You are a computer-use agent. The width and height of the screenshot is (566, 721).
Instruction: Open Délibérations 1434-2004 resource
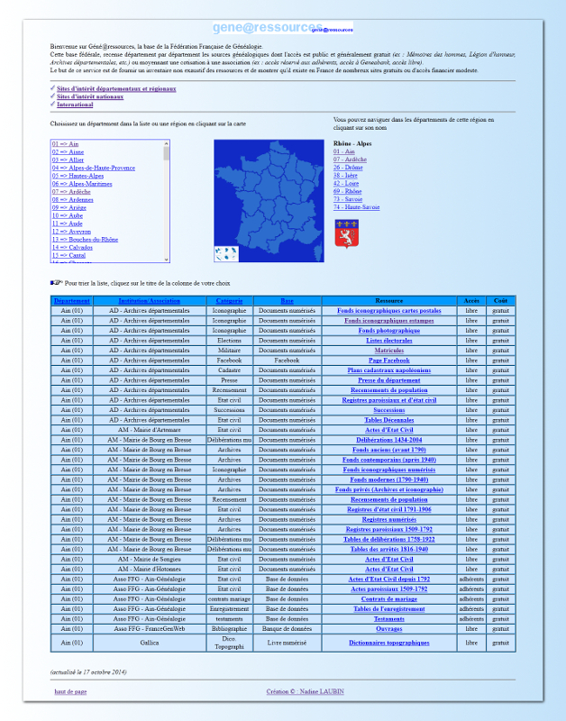(389, 440)
